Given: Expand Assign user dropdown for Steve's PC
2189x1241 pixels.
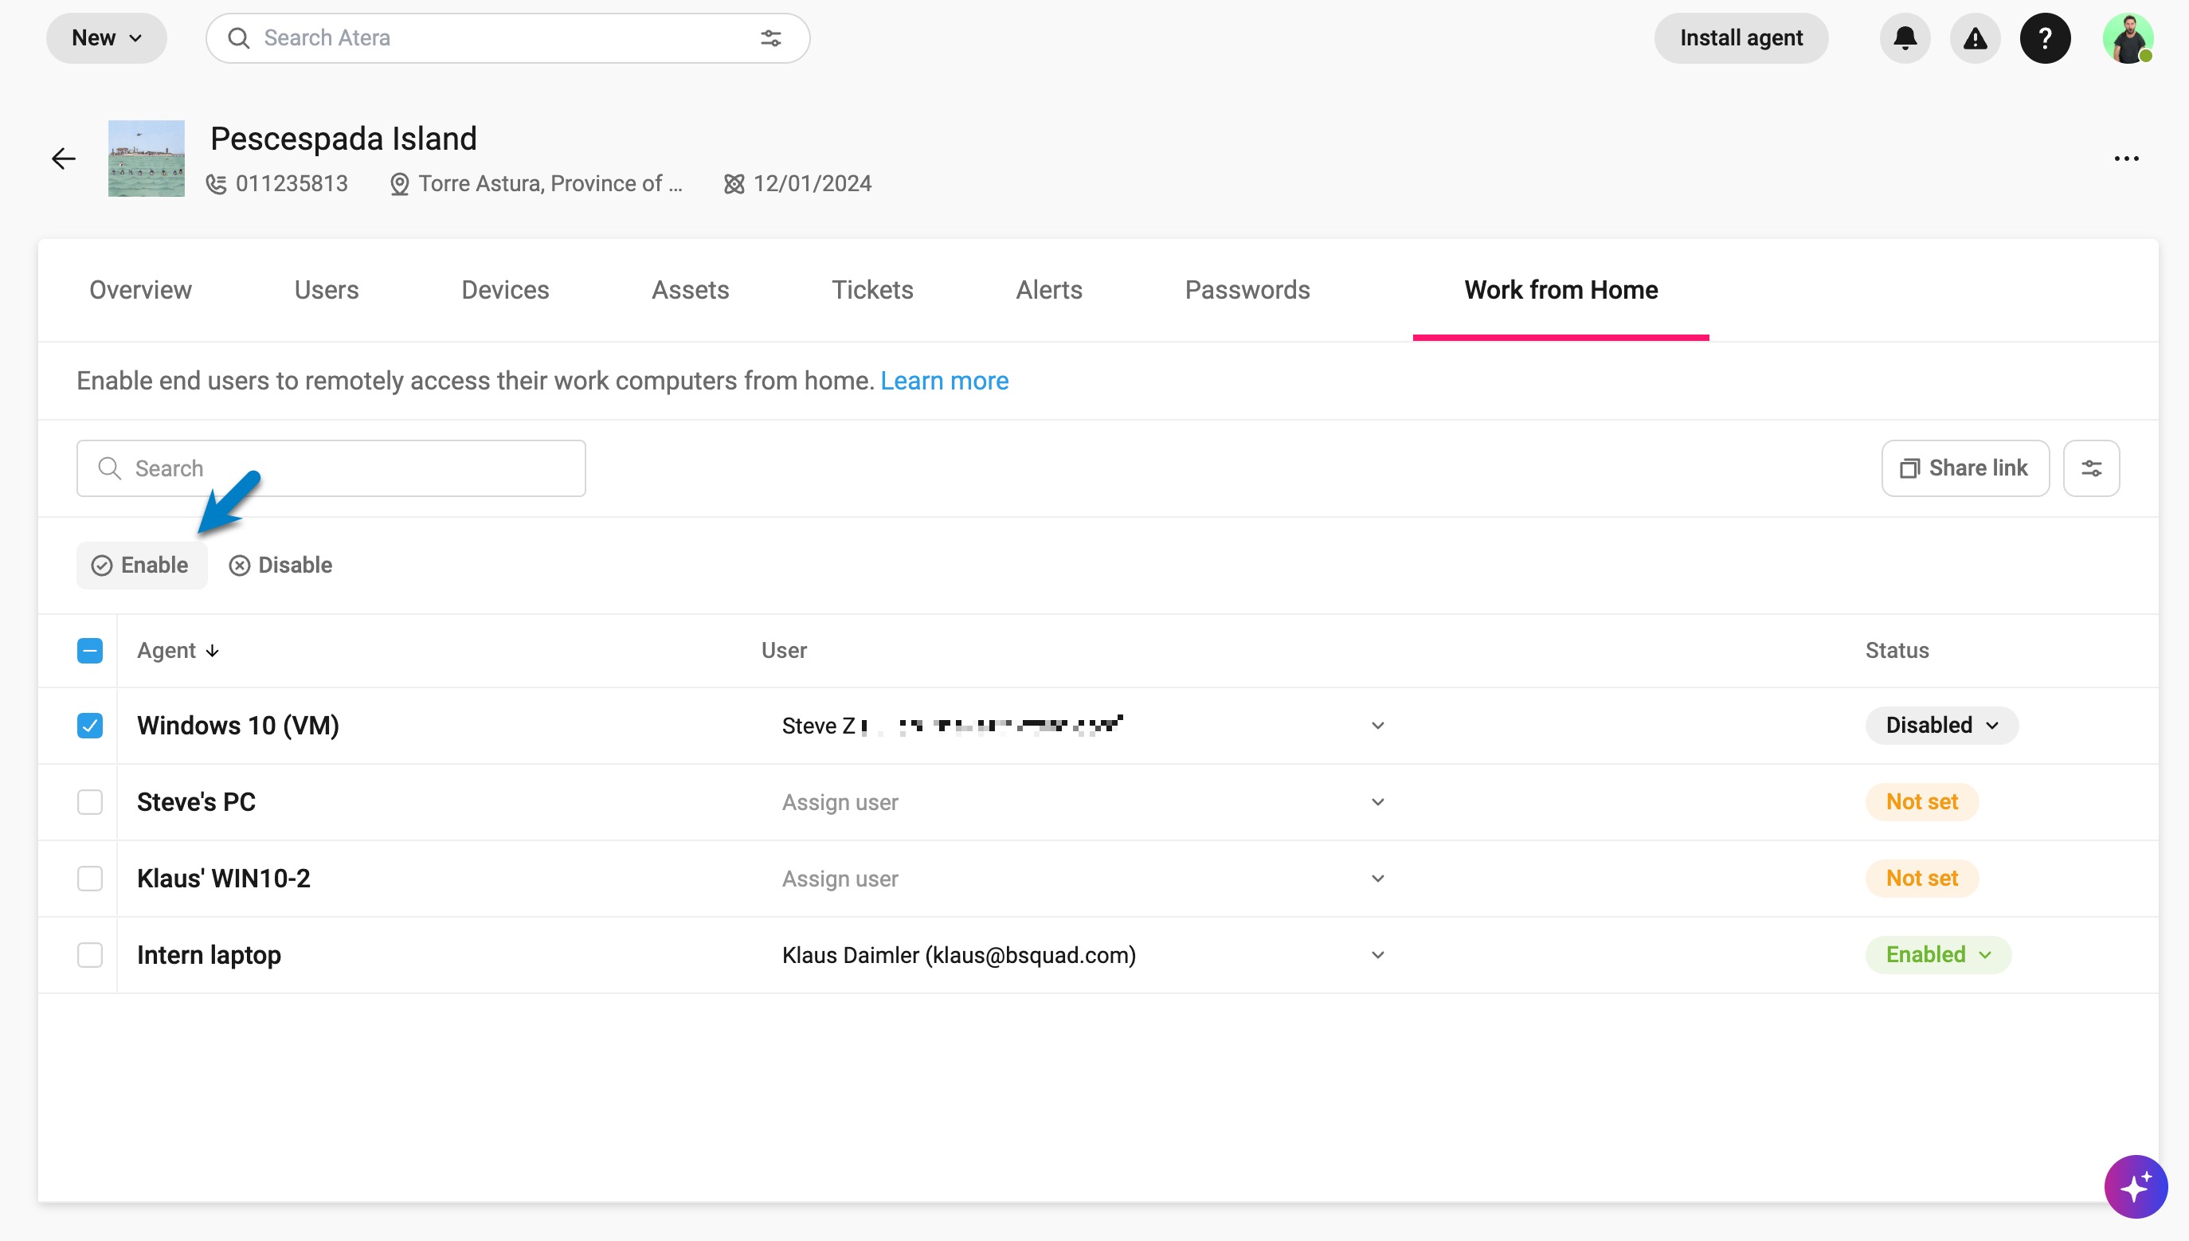Looking at the screenshot, I should pos(1377,803).
